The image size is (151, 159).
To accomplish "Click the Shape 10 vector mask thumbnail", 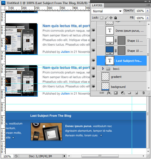I will 122,51.
